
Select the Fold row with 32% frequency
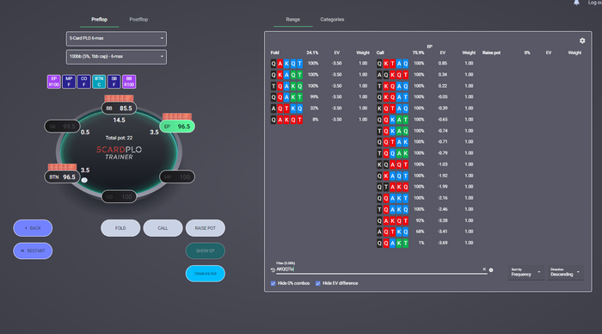tap(320, 108)
